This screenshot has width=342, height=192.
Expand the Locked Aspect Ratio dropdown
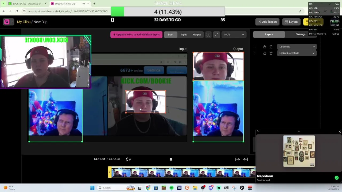coord(297,53)
